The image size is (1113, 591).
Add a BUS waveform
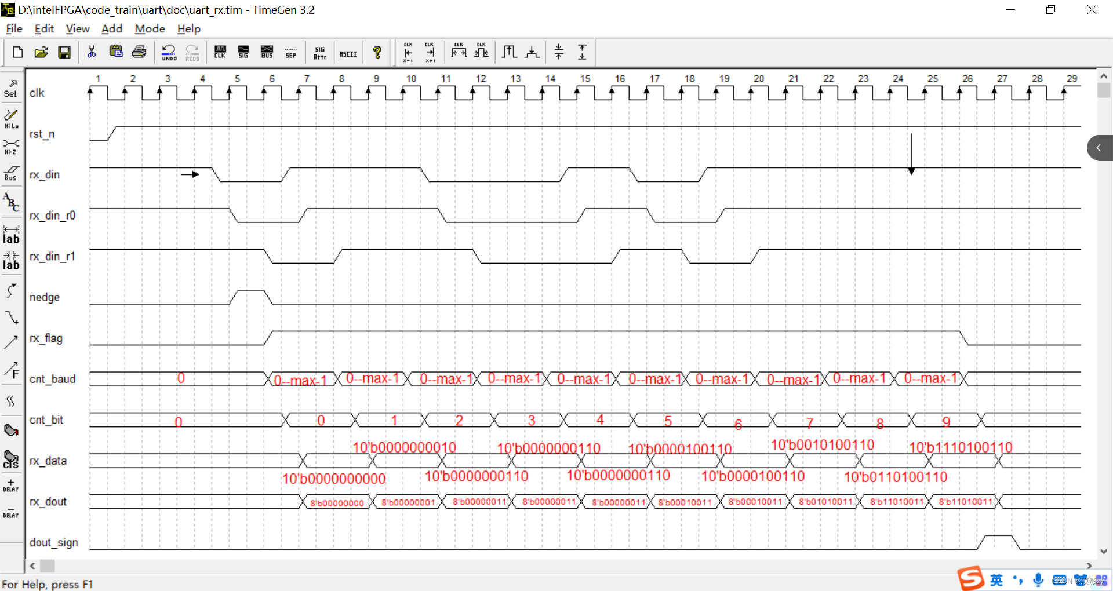click(267, 52)
